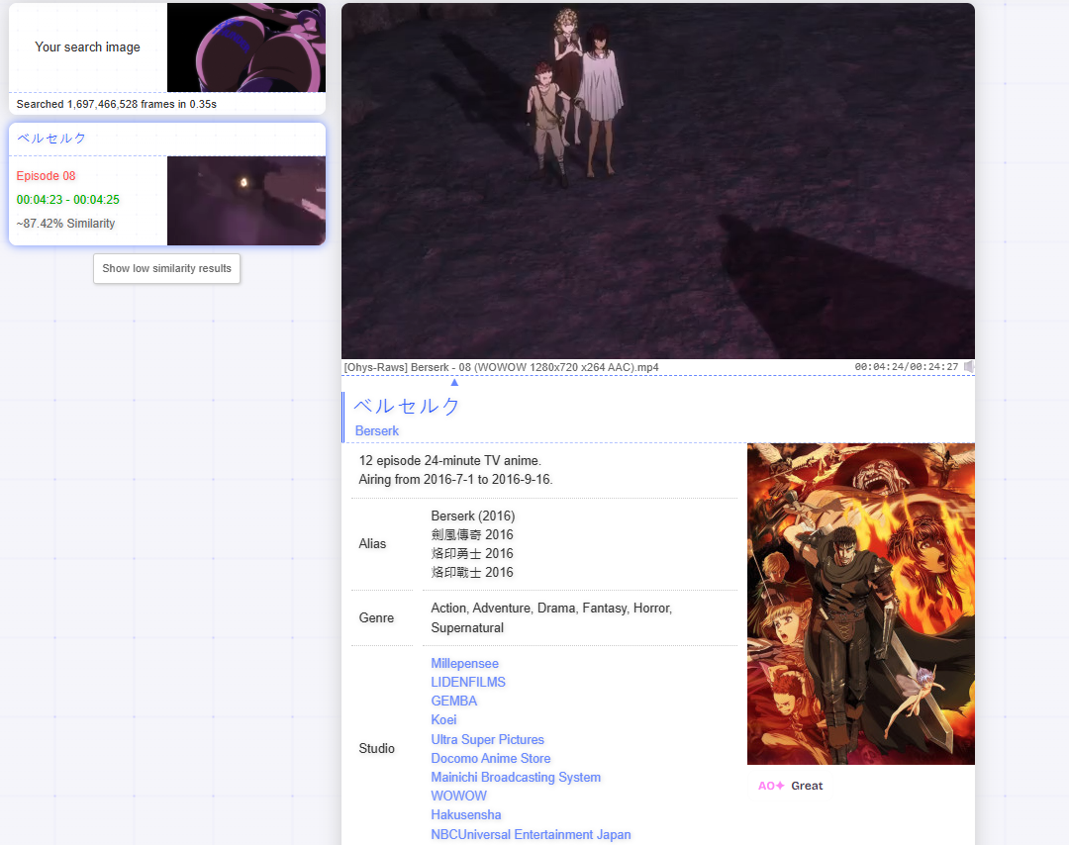Open the large ベルセルク anime title link

[x=407, y=406]
